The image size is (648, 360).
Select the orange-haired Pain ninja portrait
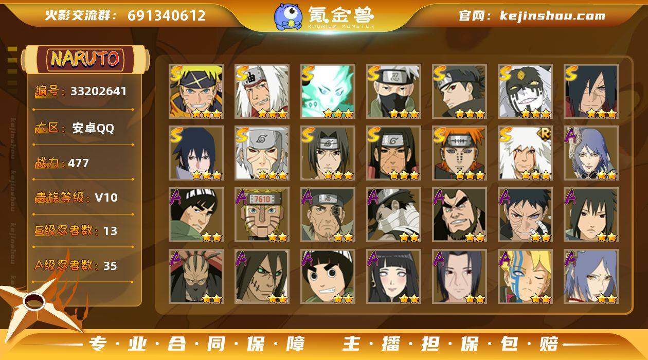tap(459, 153)
